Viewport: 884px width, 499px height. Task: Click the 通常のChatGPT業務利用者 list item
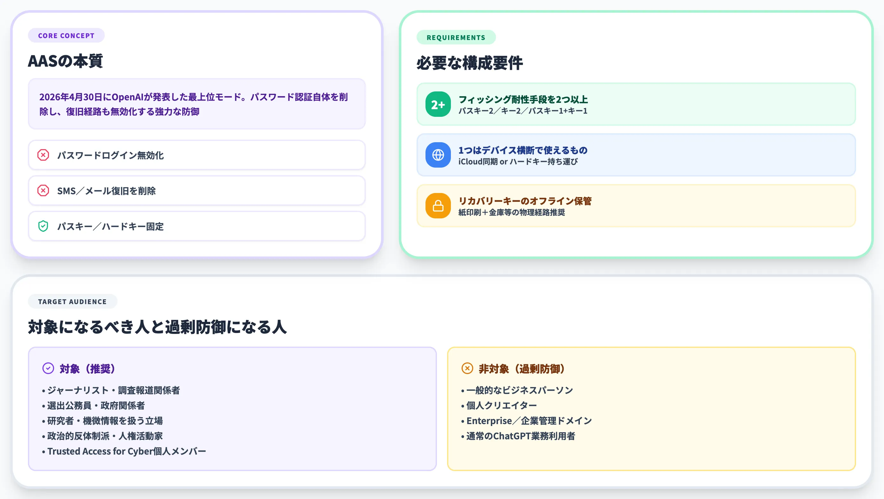(518, 436)
